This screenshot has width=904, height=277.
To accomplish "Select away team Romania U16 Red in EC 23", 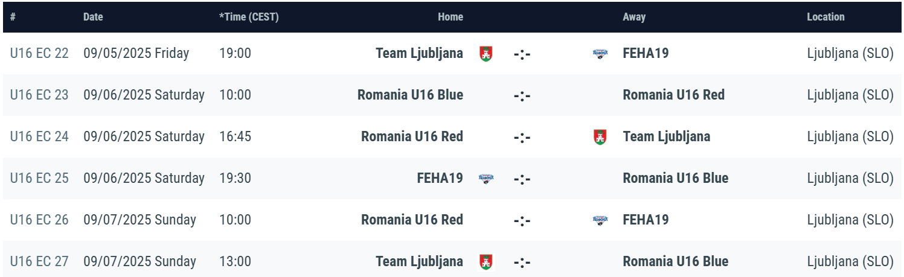I will 673,95.
